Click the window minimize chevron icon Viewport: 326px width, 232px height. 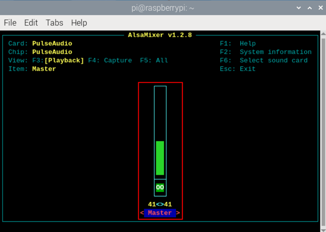point(299,8)
